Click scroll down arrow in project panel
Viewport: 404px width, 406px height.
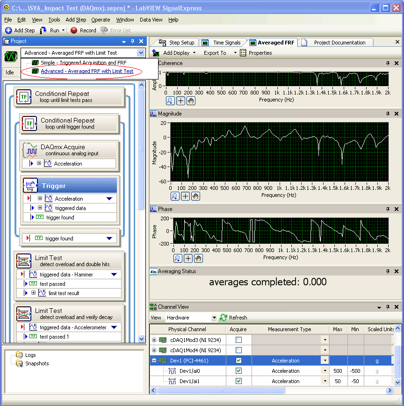click(x=141, y=339)
